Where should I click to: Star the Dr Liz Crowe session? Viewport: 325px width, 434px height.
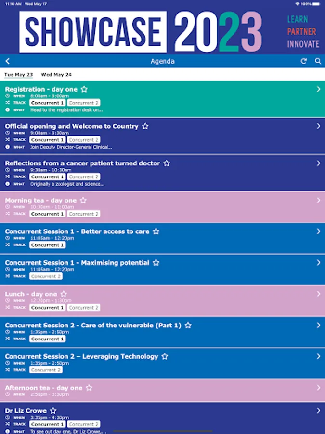53,410
